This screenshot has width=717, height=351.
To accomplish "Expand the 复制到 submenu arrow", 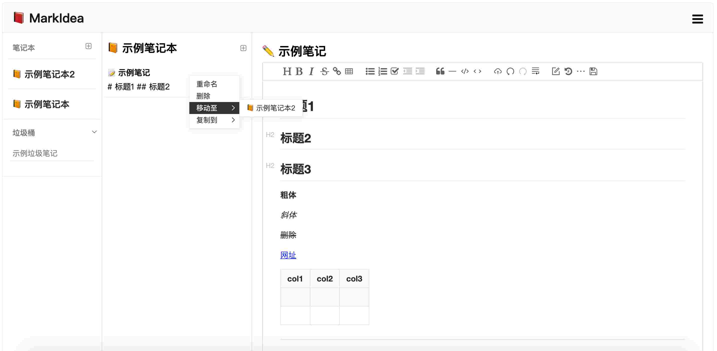I will [233, 120].
